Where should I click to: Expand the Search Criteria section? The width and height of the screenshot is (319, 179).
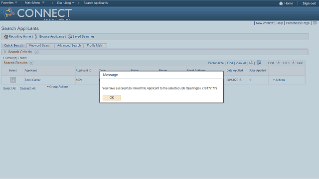5,52
